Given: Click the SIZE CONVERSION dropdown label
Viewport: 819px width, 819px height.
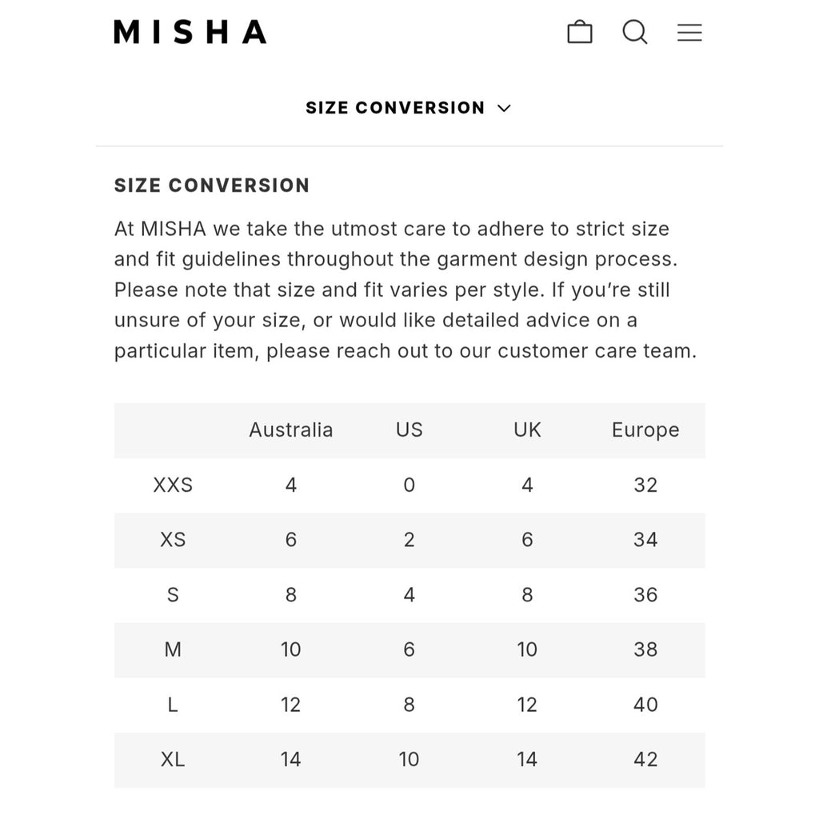Looking at the screenshot, I should (395, 108).
